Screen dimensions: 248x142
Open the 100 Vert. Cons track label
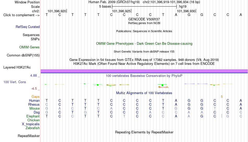[x=15, y=82]
